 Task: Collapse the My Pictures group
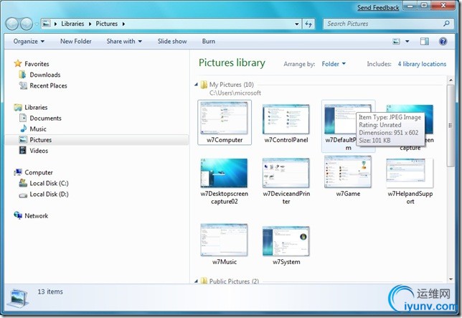tap(197, 85)
